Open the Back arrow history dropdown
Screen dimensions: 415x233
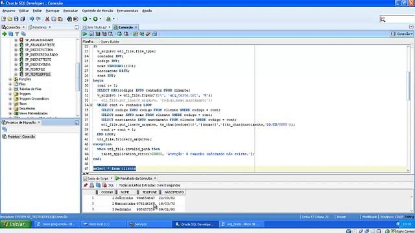pos(90,19)
